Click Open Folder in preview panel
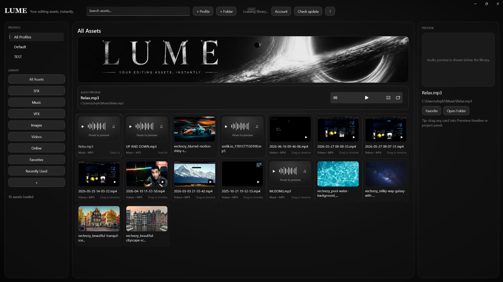 point(456,111)
